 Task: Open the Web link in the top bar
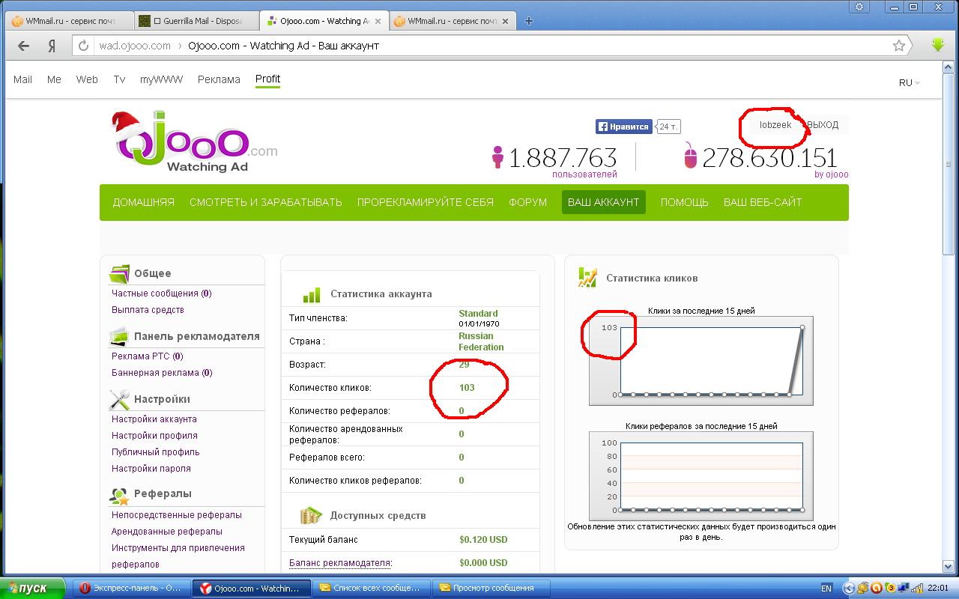pos(87,79)
